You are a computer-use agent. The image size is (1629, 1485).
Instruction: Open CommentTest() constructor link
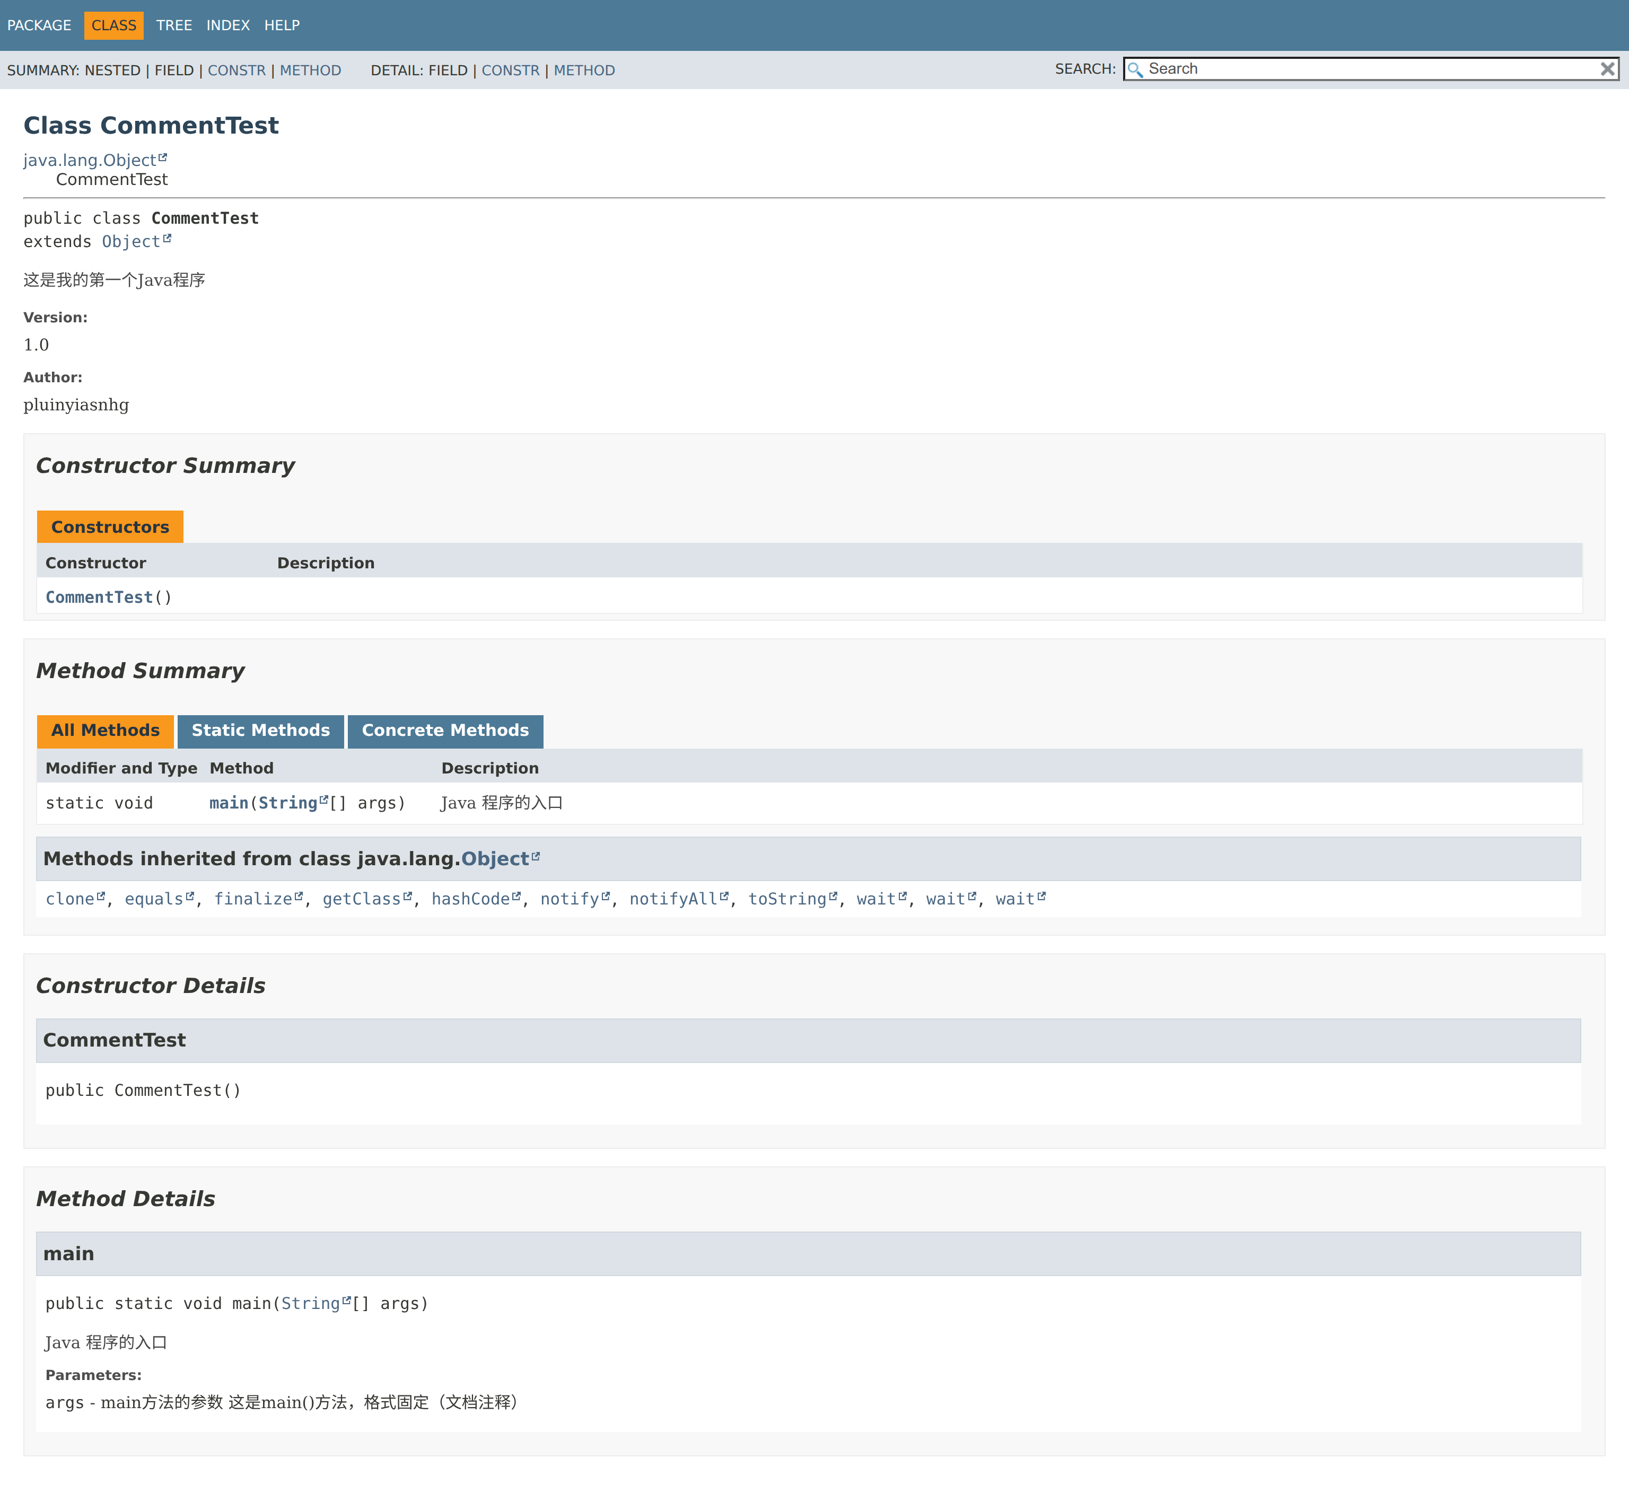(x=99, y=597)
